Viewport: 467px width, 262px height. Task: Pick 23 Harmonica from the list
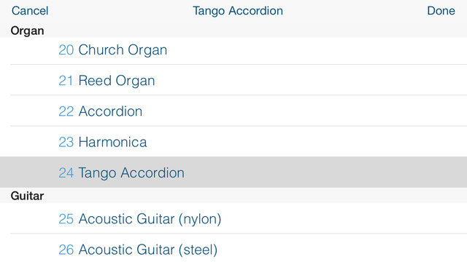tap(233, 142)
